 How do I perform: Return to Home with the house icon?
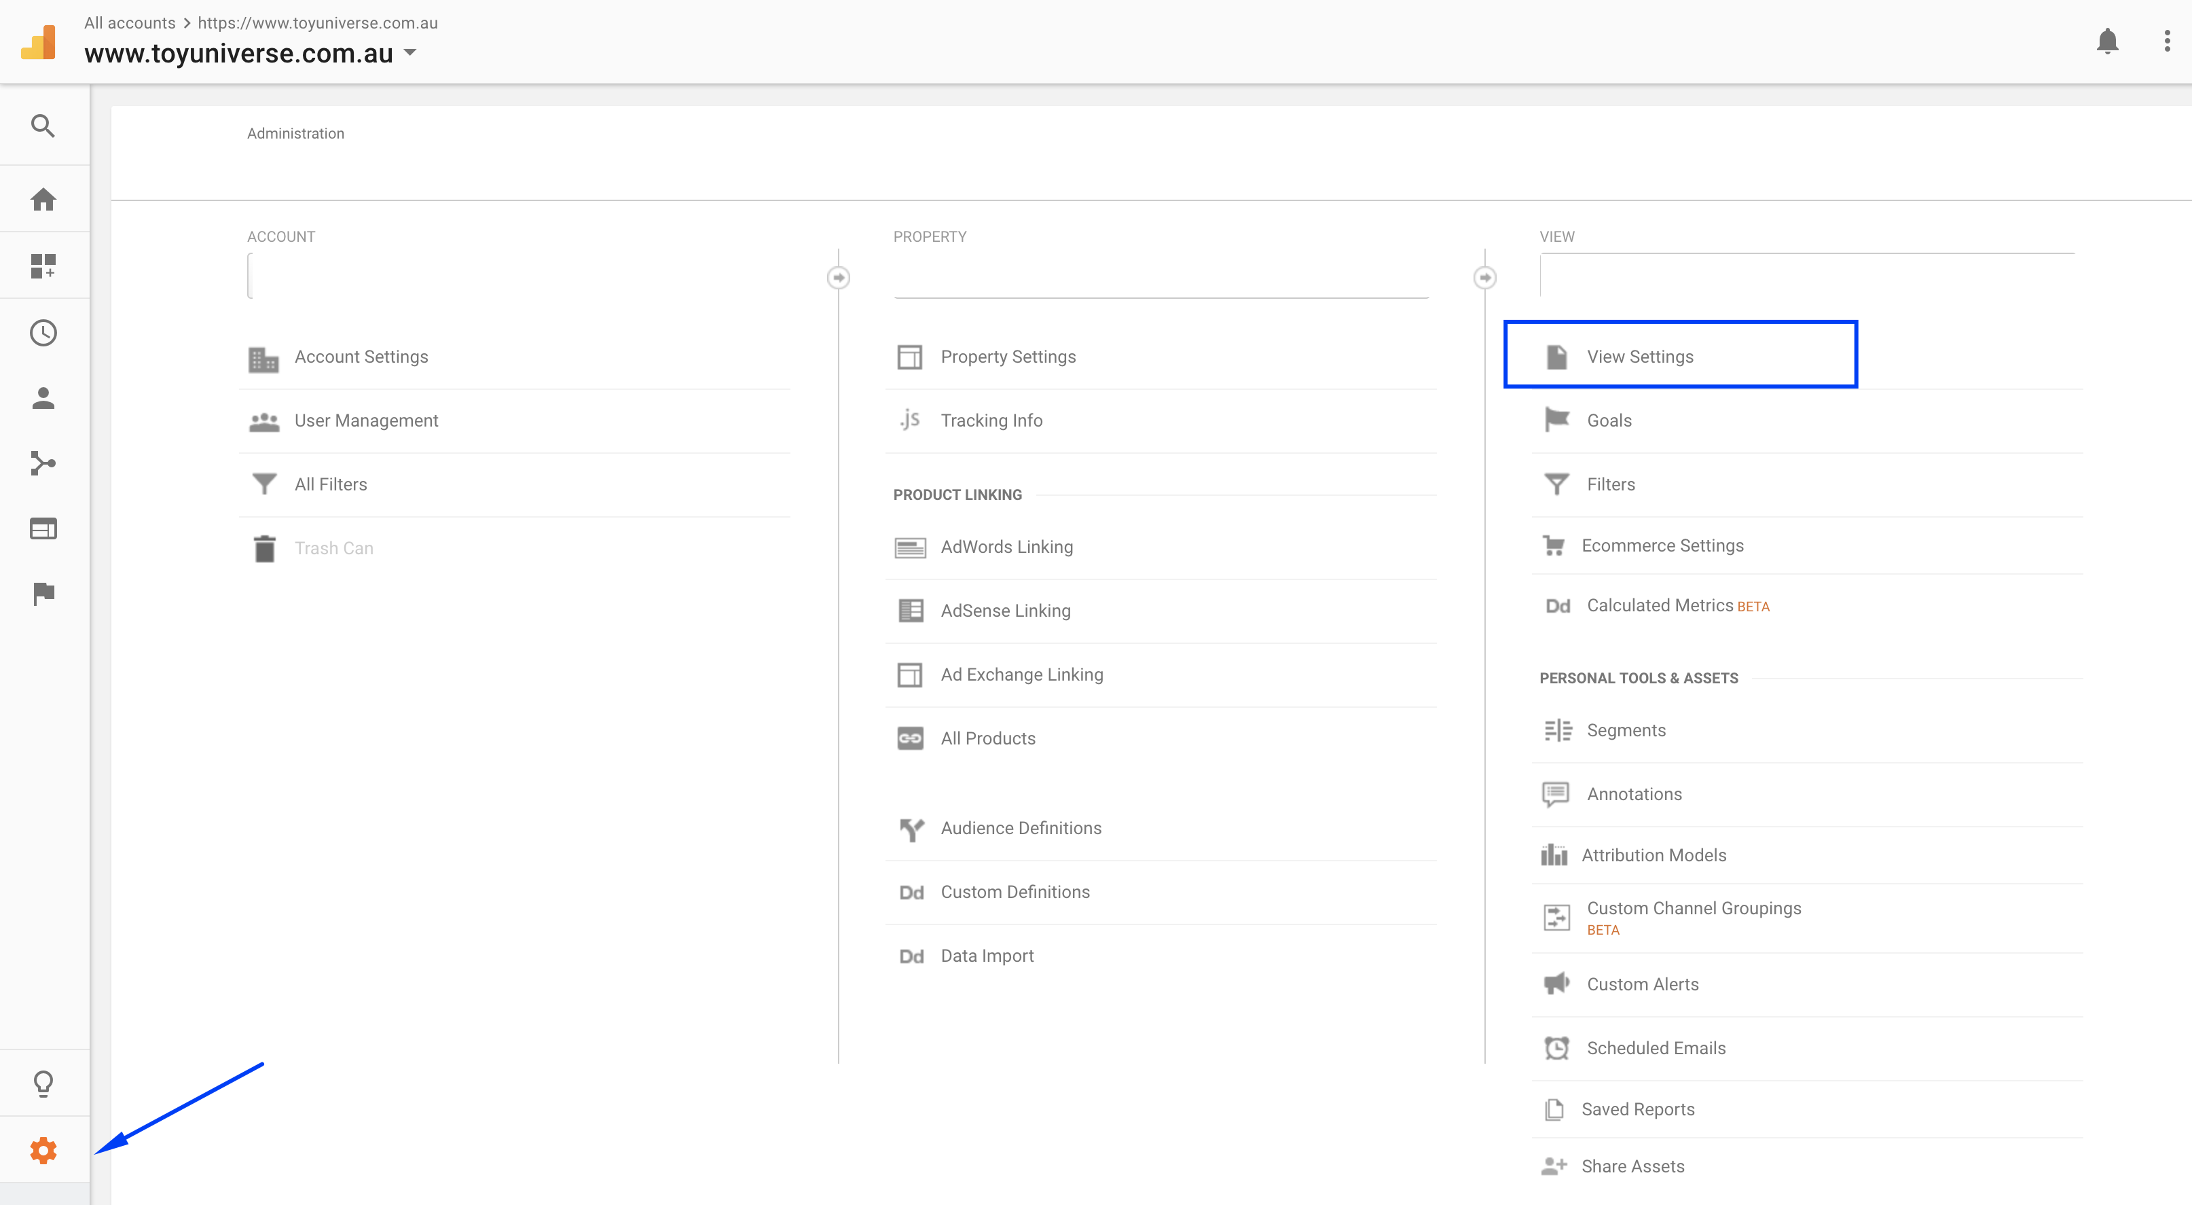43,198
